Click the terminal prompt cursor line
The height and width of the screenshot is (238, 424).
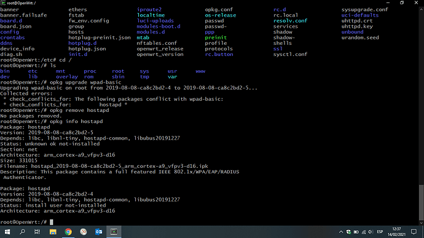[27, 222]
